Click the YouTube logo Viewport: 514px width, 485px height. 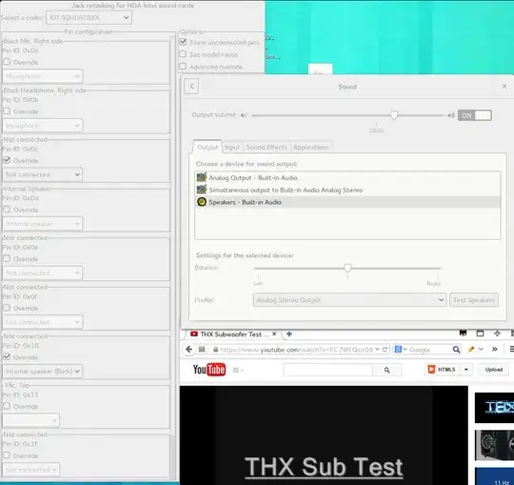[x=209, y=370]
